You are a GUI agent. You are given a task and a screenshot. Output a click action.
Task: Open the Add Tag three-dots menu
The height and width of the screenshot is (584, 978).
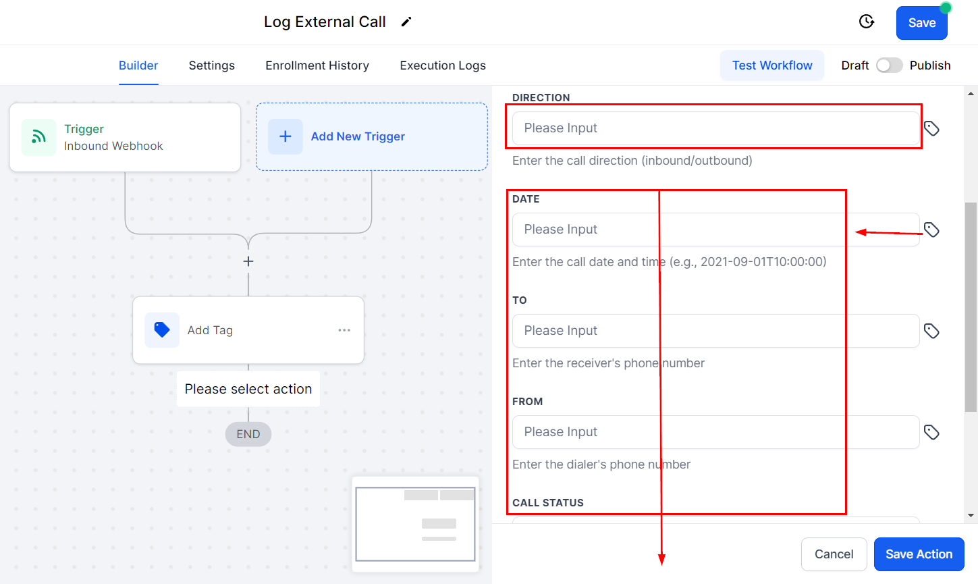(344, 330)
